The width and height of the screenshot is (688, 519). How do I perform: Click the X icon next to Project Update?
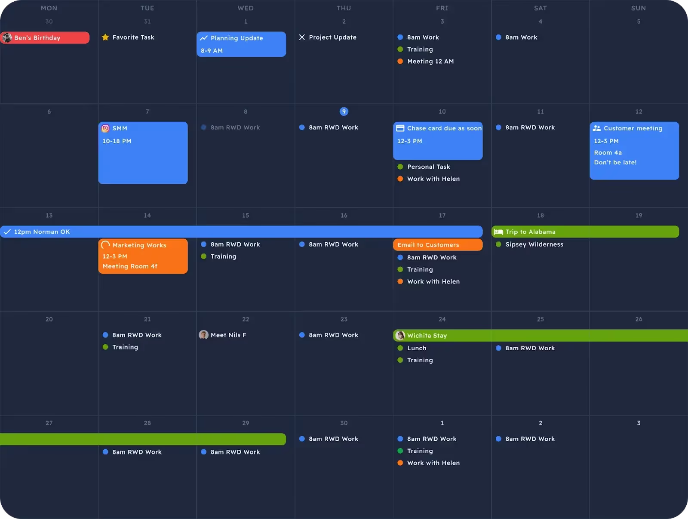302,37
